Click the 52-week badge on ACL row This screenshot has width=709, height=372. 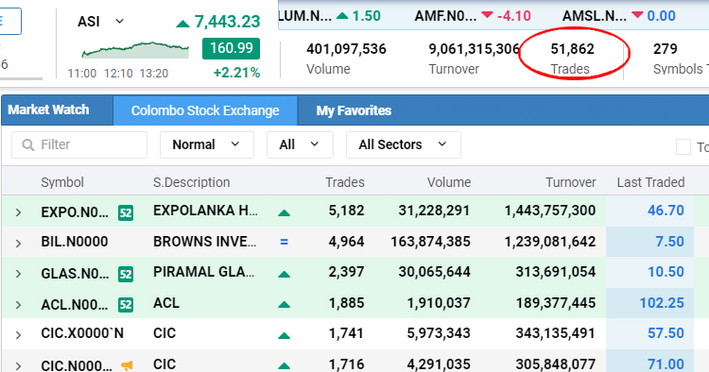tap(126, 305)
